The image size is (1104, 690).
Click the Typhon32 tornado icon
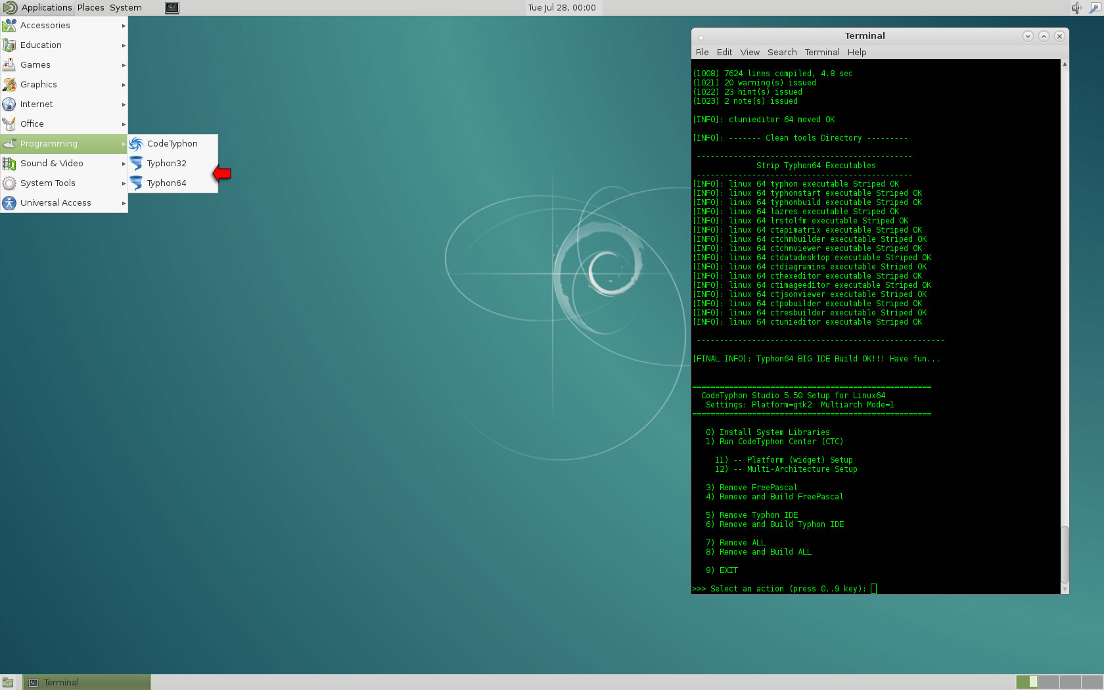(136, 164)
